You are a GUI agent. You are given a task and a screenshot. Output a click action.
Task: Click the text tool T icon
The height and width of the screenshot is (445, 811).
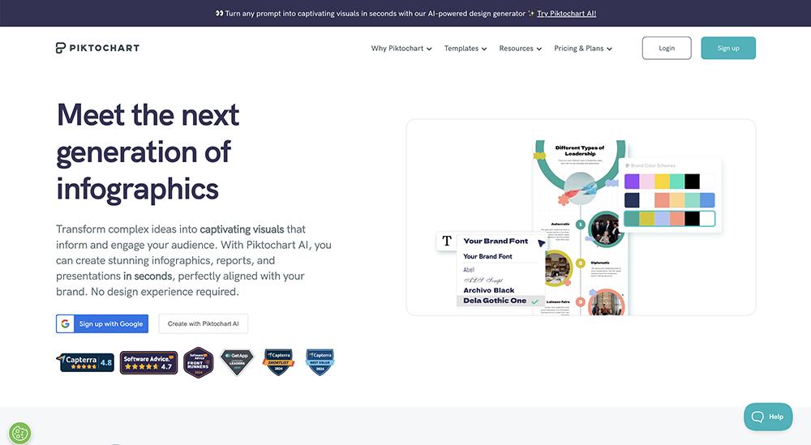coord(447,241)
